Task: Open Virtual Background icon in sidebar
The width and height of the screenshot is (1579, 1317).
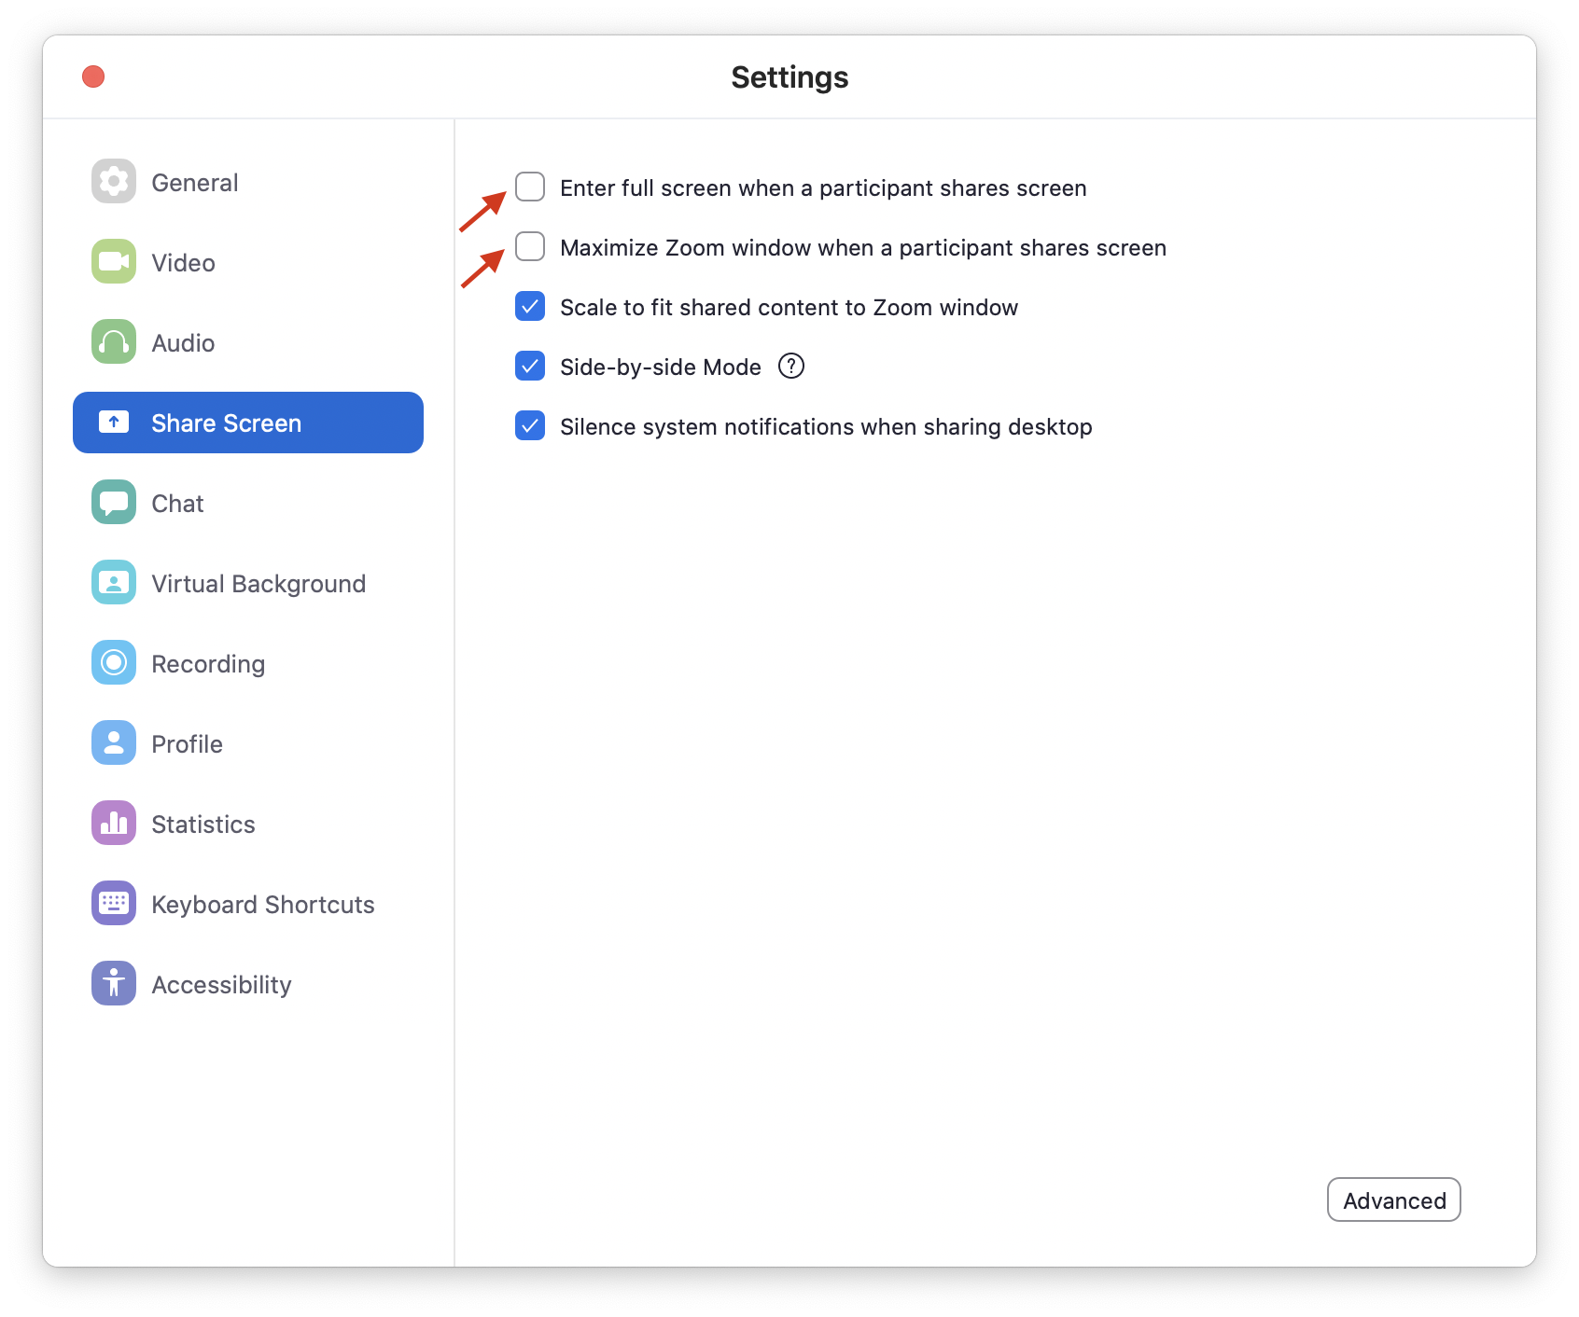Action: (x=114, y=583)
